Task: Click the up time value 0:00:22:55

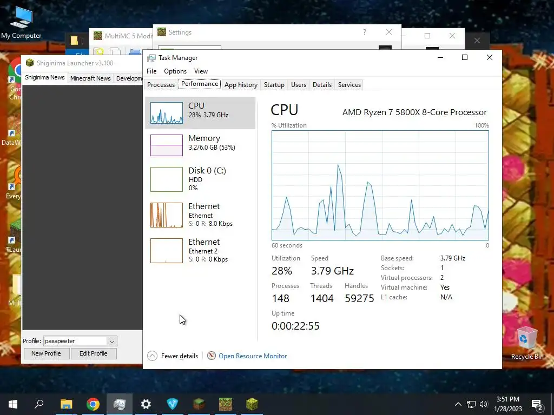Action: coord(295,326)
